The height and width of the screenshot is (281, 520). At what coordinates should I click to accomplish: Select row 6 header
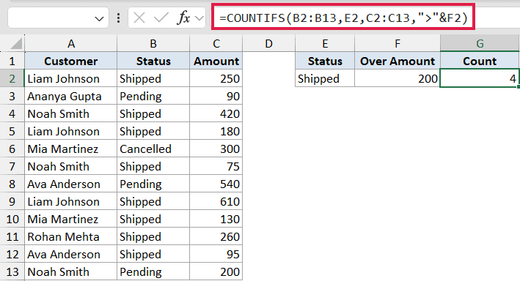(12, 149)
